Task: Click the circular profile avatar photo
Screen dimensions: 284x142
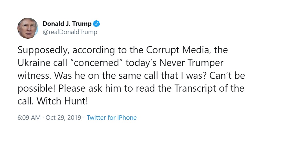Action: click(x=28, y=28)
